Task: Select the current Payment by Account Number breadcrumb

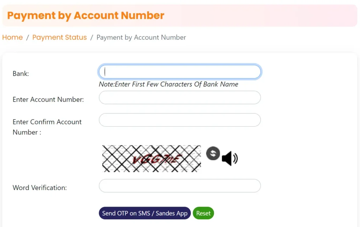Action: [x=141, y=37]
